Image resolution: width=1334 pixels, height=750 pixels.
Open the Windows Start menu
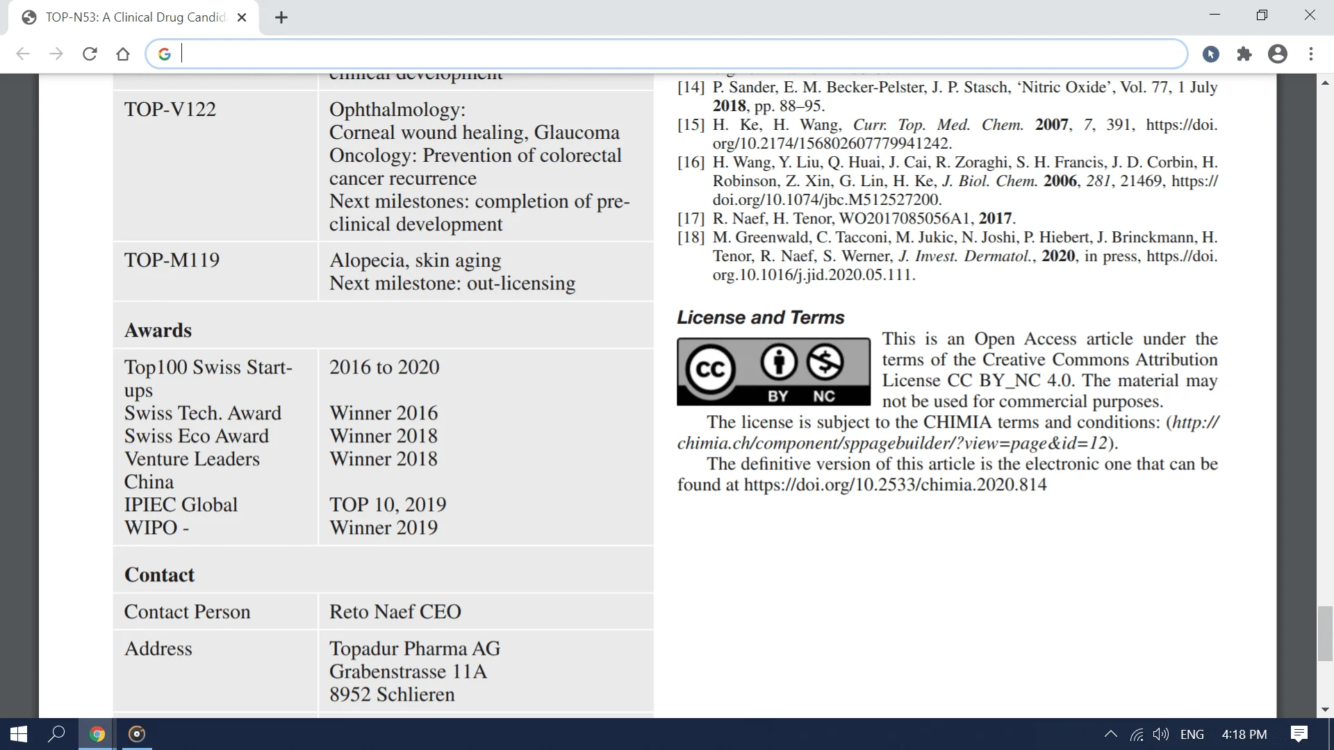(19, 734)
